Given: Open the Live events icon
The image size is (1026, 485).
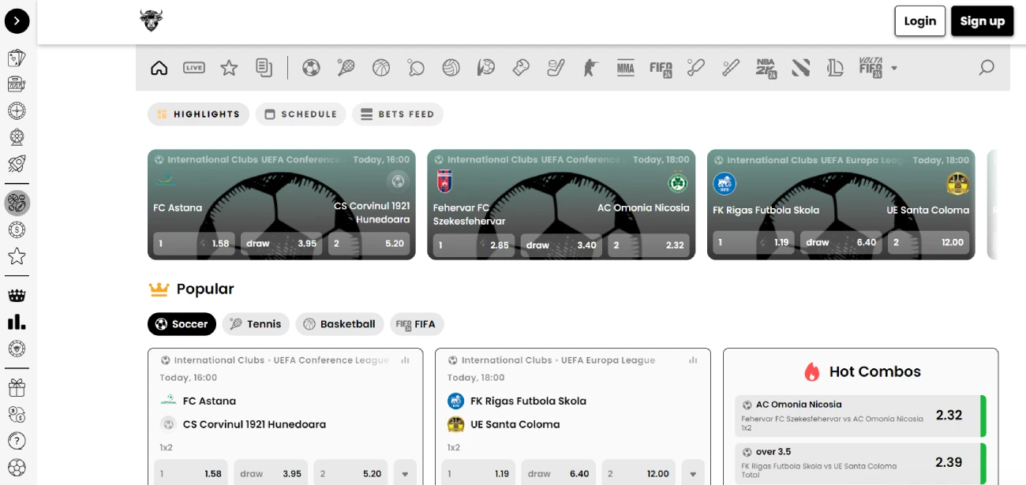Looking at the screenshot, I should coord(194,68).
